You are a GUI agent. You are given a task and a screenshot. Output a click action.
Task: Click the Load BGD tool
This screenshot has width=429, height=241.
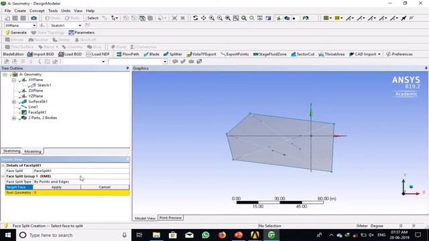[x=70, y=54]
